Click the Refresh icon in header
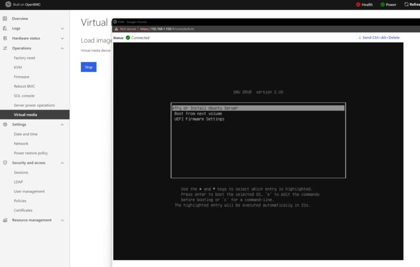420x267 pixels. pyautogui.click(x=406, y=4)
